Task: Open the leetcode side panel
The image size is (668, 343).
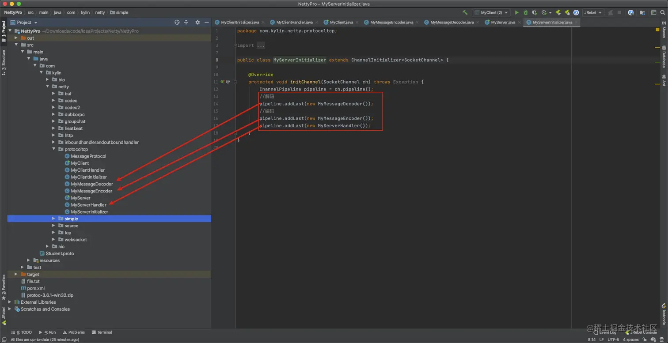Action: click(664, 314)
